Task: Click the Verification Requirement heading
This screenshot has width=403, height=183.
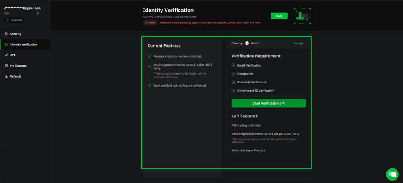Action: (x=256, y=56)
